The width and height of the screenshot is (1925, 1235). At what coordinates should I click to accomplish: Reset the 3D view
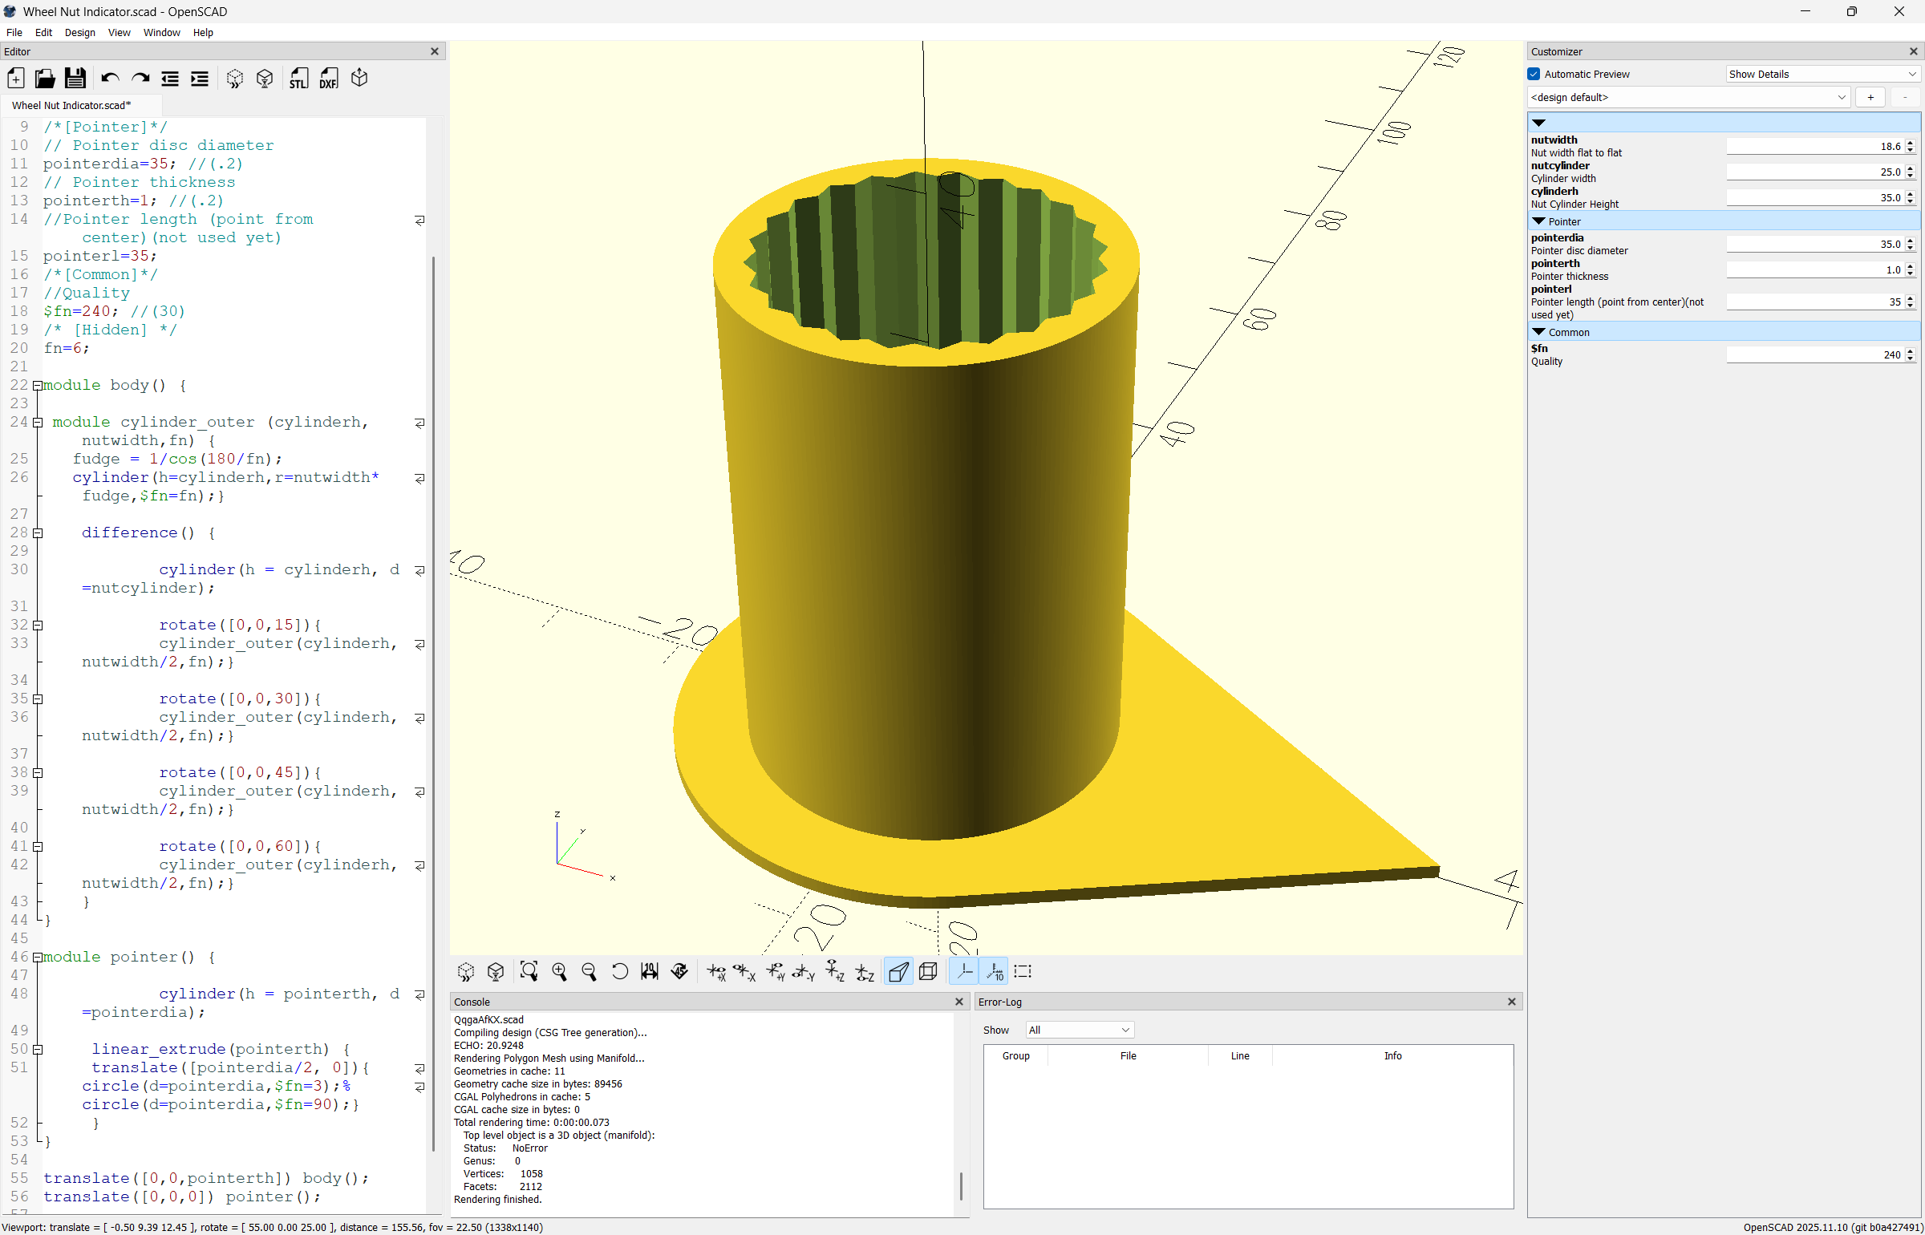(619, 972)
